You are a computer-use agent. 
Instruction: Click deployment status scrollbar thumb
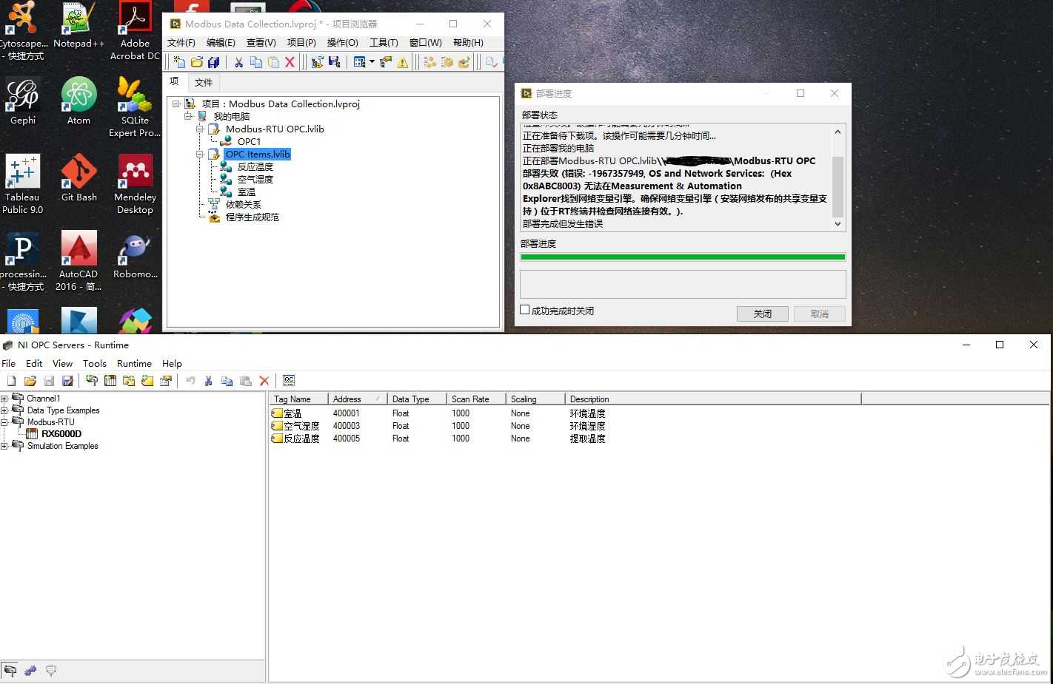(x=838, y=186)
